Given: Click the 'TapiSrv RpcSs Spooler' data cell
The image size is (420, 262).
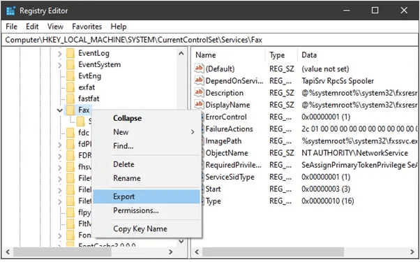Looking at the screenshot, I should [338, 81].
